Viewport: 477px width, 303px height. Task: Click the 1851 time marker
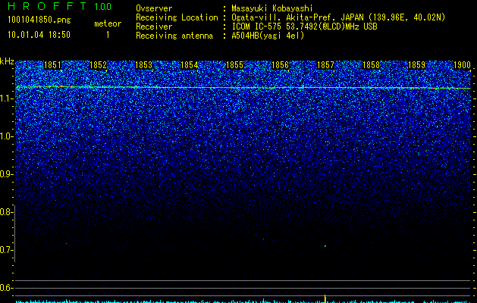(52, 65)
